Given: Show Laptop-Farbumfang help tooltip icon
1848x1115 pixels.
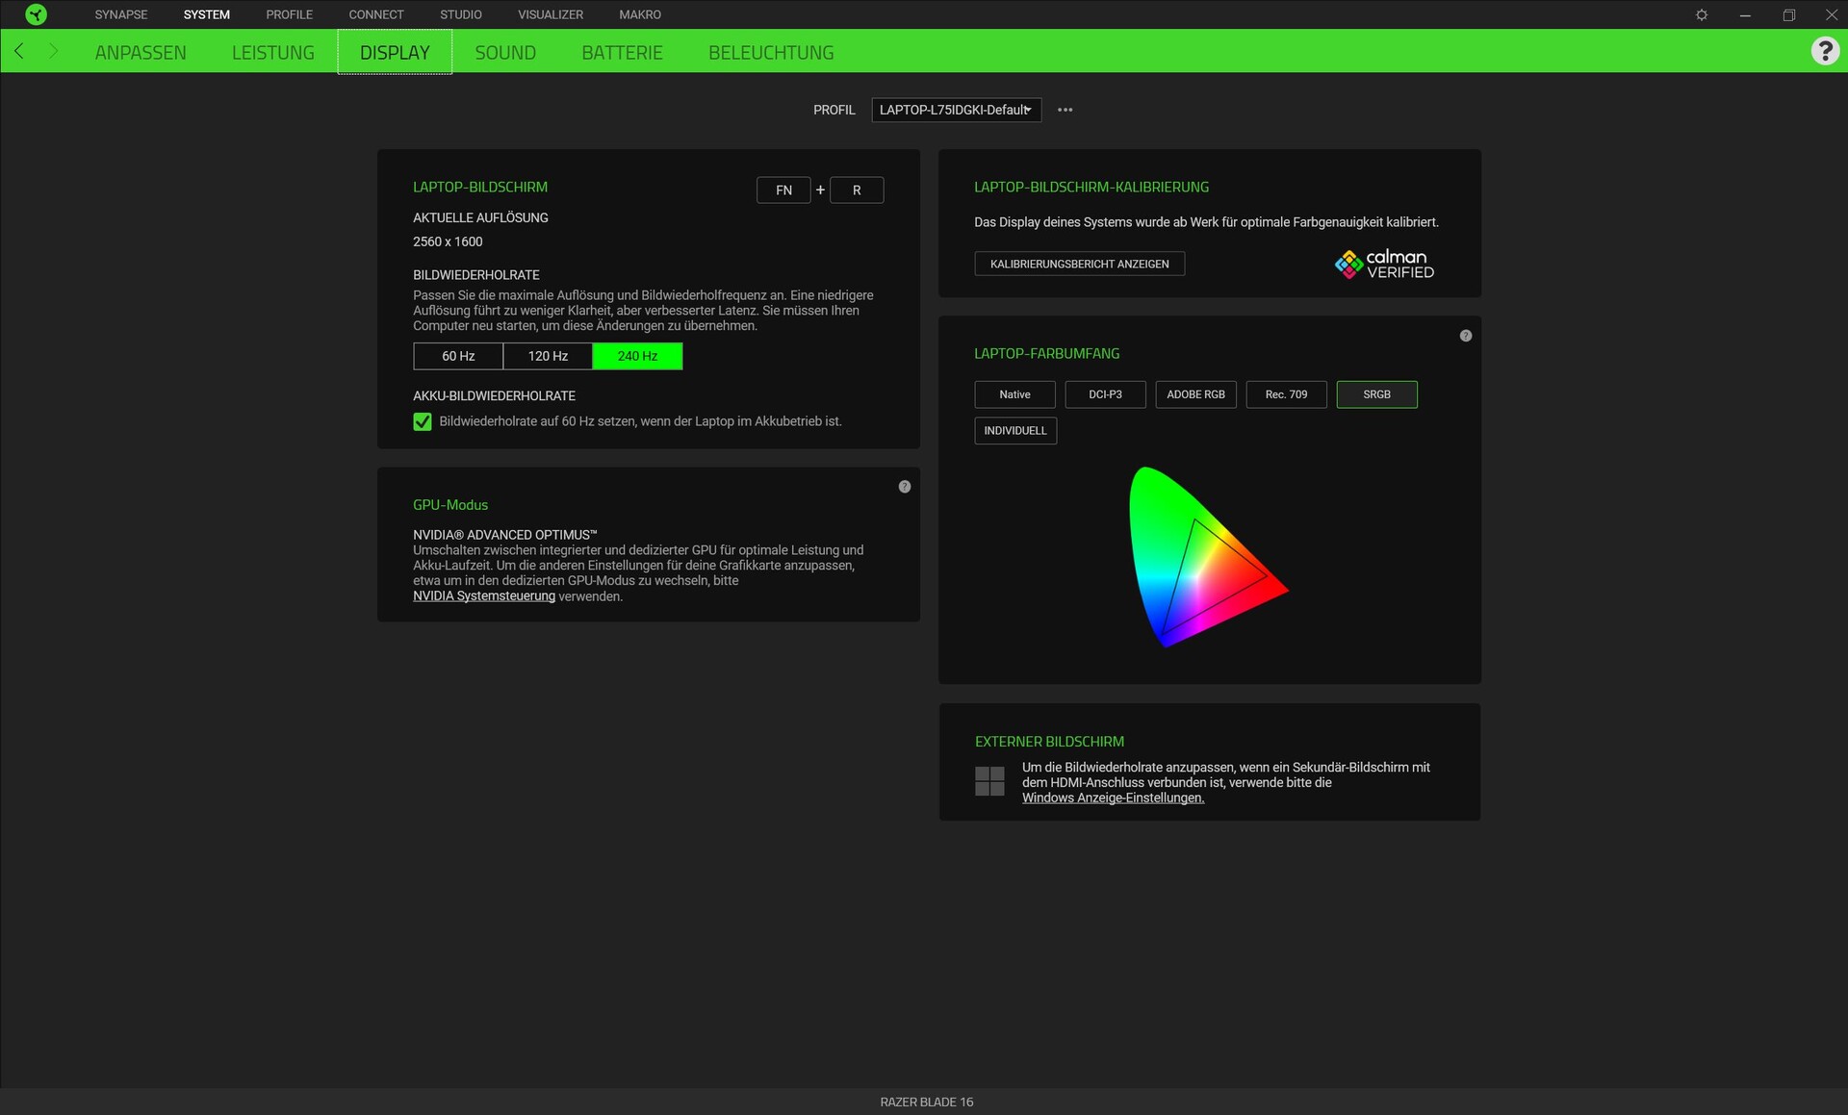Looking at the screenshot, I should (x=1465, y=336).
